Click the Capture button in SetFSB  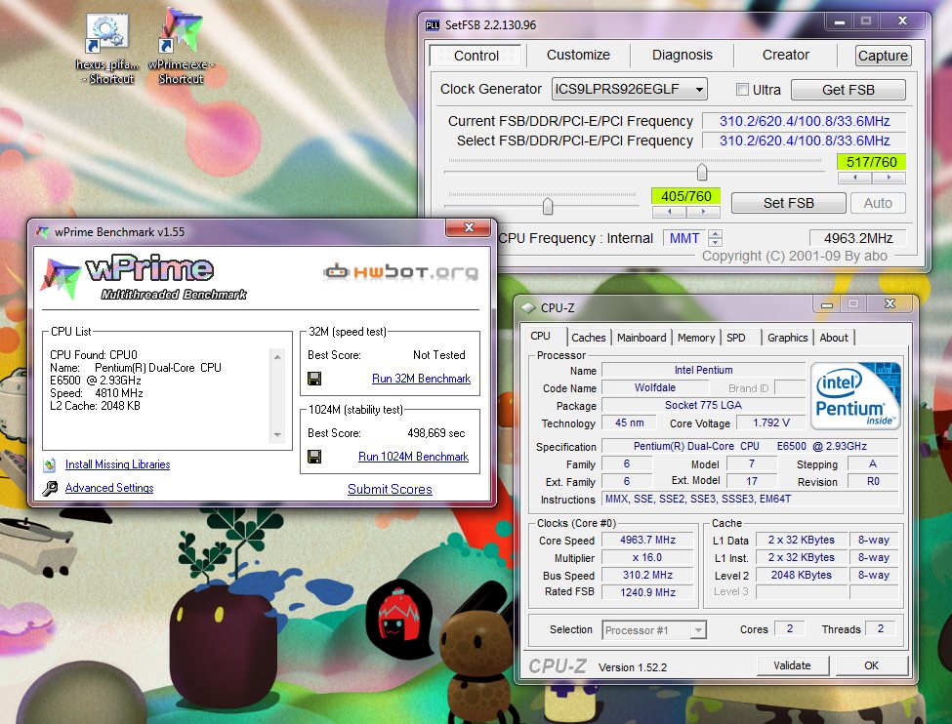pos(883,56)
